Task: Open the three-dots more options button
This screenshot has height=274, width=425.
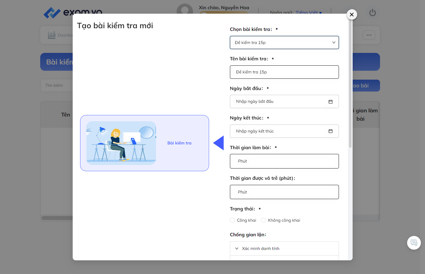Action: (369, 35)
